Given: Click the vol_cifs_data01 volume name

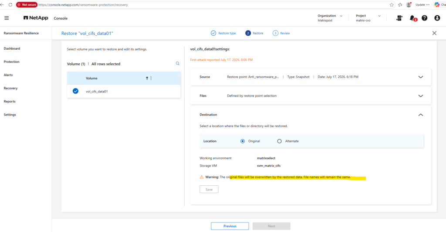Looking at the screenshot, I should point(97,92).
